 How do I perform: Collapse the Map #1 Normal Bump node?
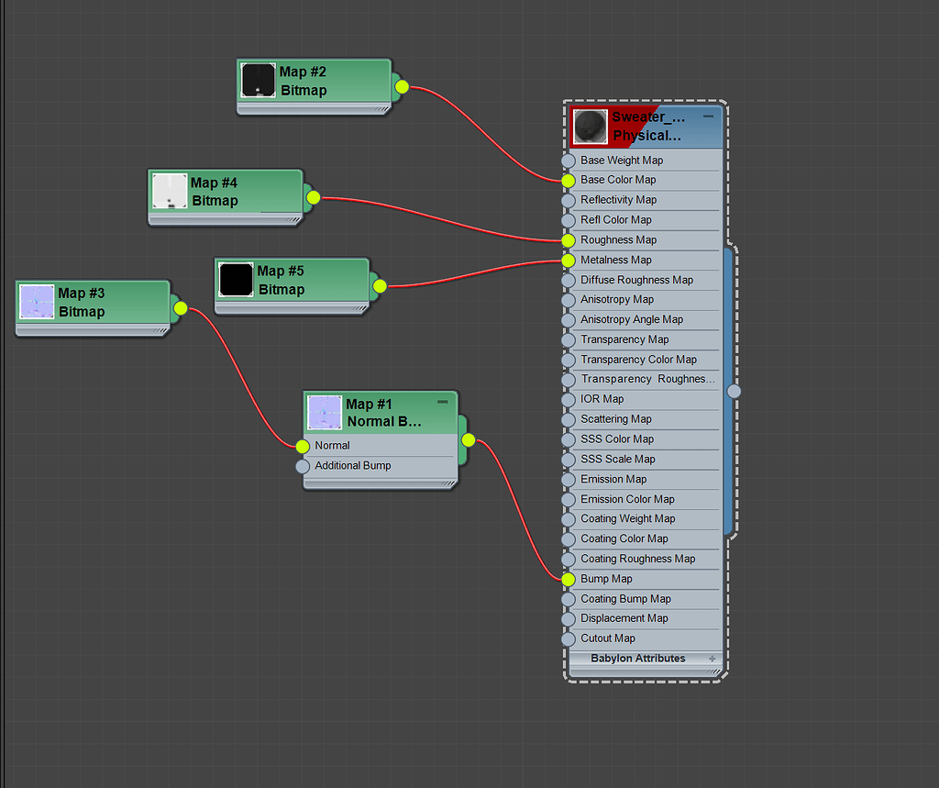pyautogui.click(x=443, y=401)
